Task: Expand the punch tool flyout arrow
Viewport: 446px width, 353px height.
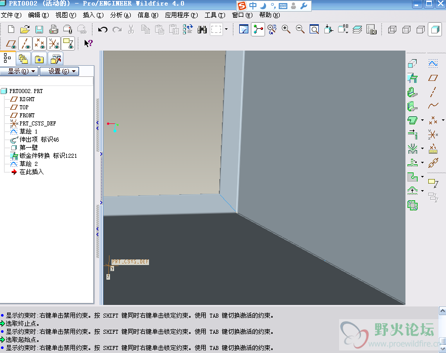Action: [422, 177]
